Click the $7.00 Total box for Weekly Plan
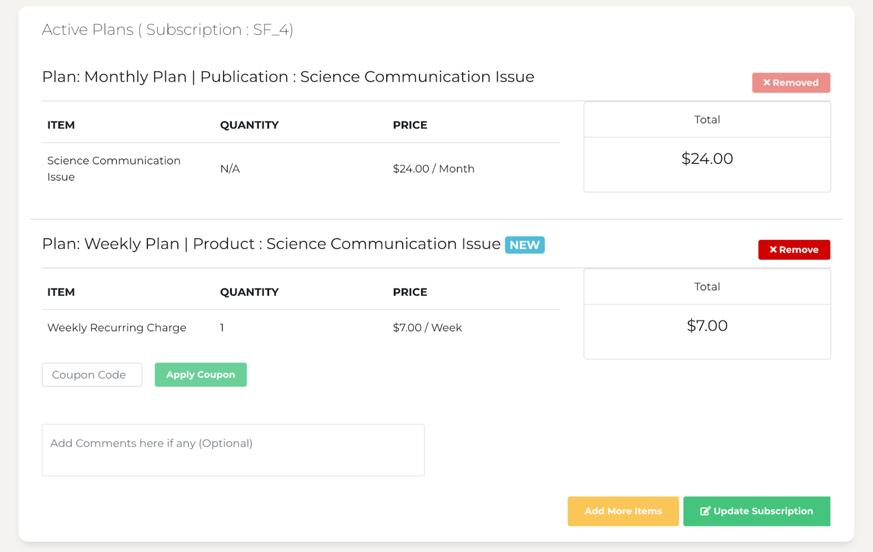 pos(707,326)
